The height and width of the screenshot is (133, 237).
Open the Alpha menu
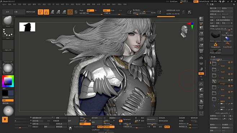(4, 4)
